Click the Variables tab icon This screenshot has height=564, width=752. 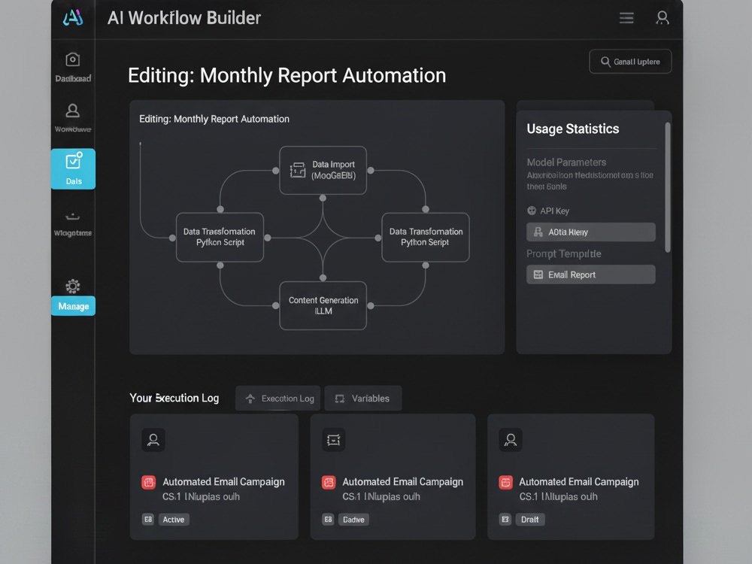340,399
